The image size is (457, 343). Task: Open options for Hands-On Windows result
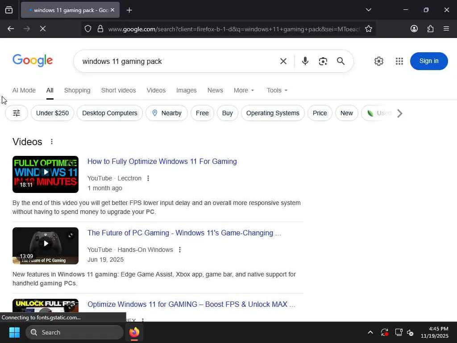tap(180, 250)
